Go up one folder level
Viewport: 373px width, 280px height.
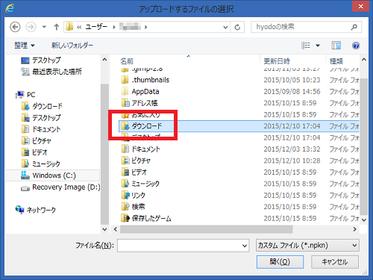[x=57, y=27]
